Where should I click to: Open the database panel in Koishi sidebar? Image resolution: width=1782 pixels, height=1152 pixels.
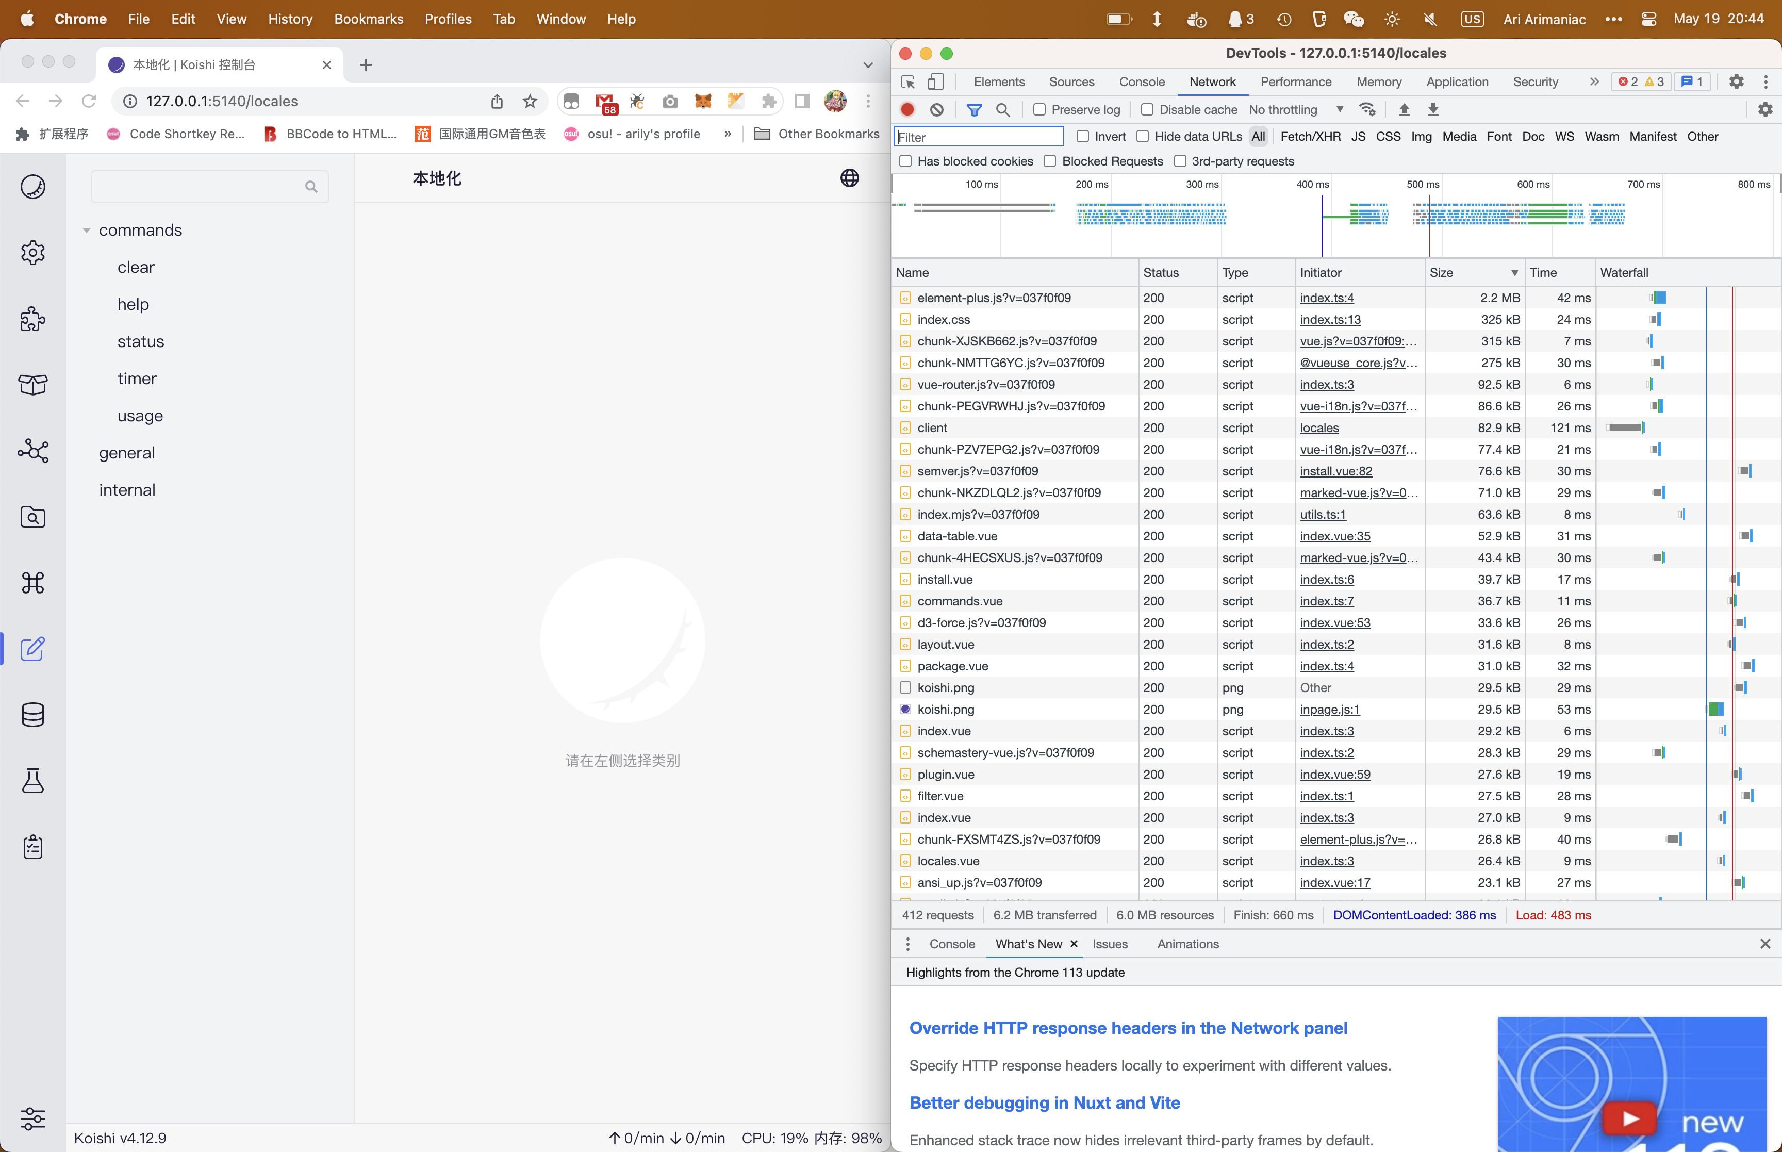tap(33, 714)
